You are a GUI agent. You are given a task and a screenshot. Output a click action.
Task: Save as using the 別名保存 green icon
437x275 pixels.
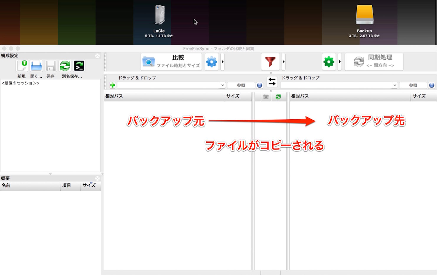65,66
